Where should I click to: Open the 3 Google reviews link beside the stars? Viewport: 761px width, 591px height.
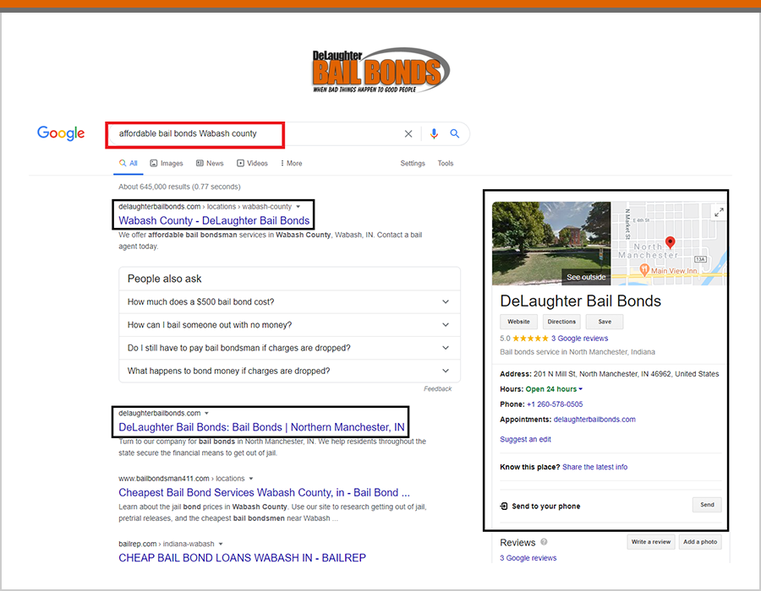click(579, 339)
